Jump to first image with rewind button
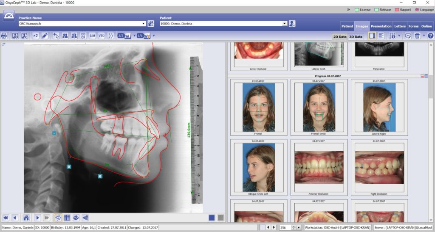435x232 pixels. click(x=6, y=218)
